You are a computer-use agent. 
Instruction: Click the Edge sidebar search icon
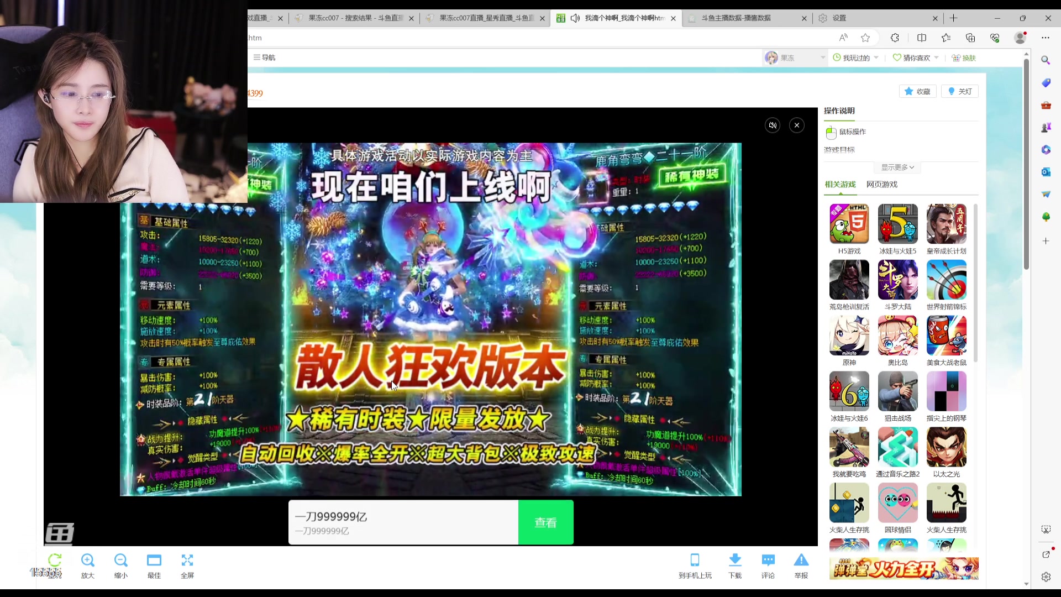1046,60
